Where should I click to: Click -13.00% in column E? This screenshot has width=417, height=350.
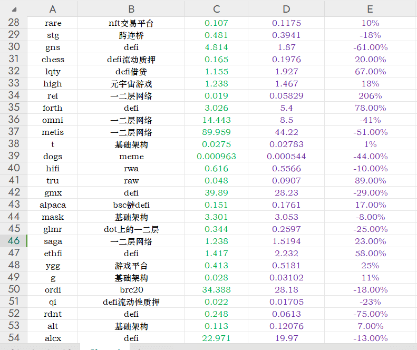[x=371, y=338]
